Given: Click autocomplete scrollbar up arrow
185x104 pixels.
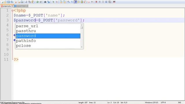Looking at the screenshot, I should click(x=82, y=25).
